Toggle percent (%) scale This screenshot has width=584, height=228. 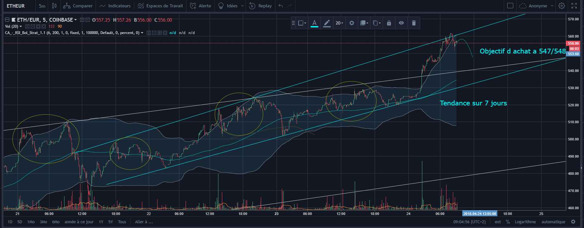[x=508, y=222]
